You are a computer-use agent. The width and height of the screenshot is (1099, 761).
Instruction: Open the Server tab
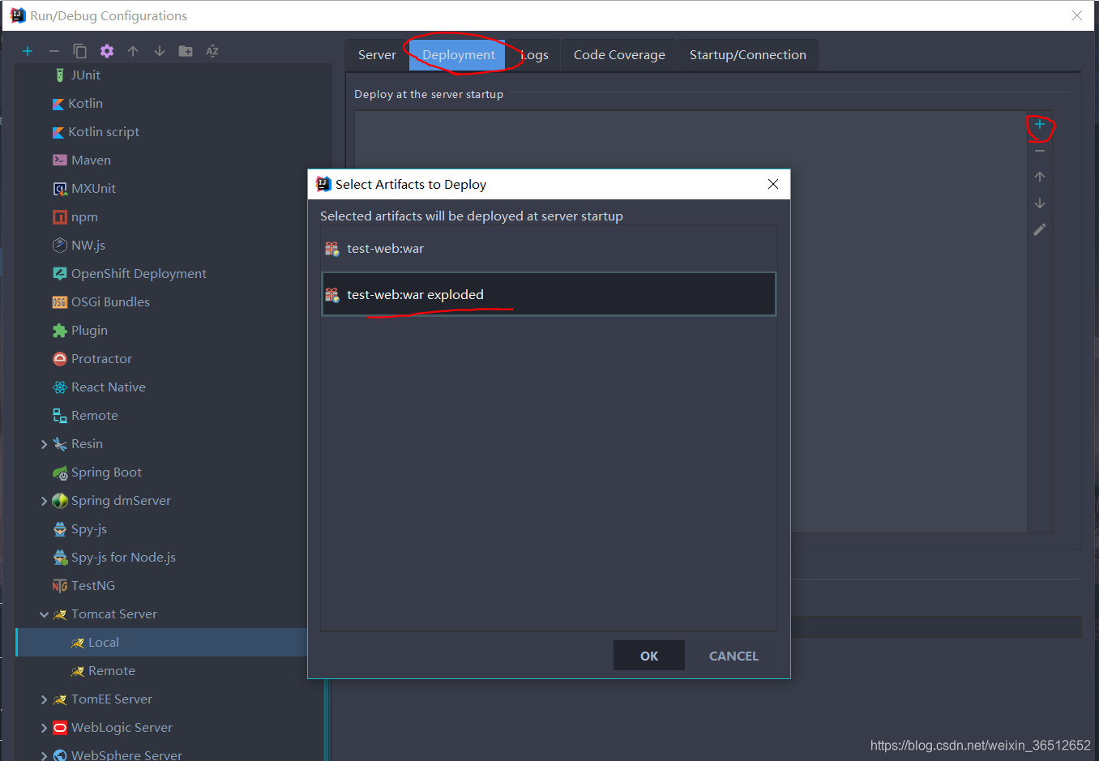click(377, 55)
